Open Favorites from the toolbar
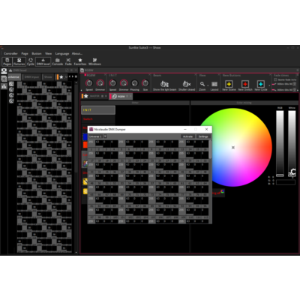This screenshot has height=300, width=300. [80, 61]
